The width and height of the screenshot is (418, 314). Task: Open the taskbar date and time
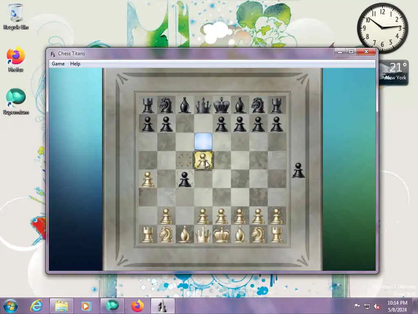click(397, 306)
